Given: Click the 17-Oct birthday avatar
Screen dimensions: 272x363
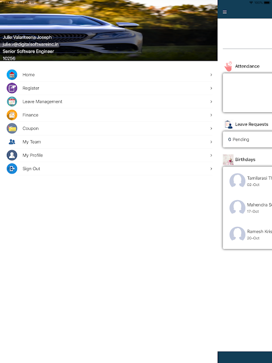Looking at the screenshot, I should point(237,207).
